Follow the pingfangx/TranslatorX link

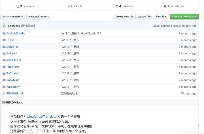[x=43, y=116]
